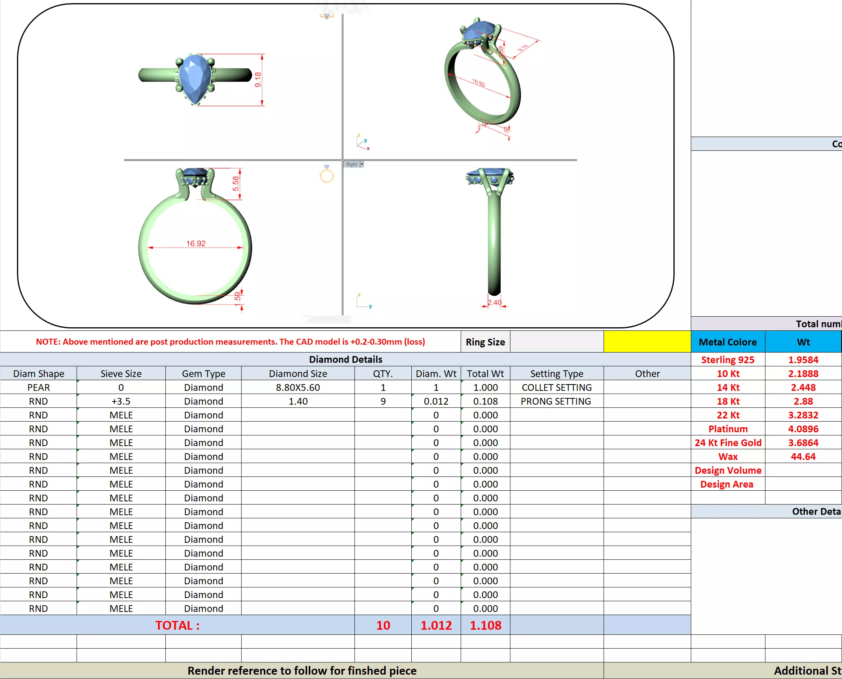Select the 8.80X5.60 Diamond Size cell

click(298, 388)
